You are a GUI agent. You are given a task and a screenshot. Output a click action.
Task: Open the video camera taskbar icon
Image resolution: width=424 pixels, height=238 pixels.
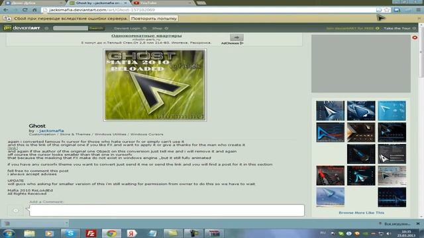[x=193, y=233]
